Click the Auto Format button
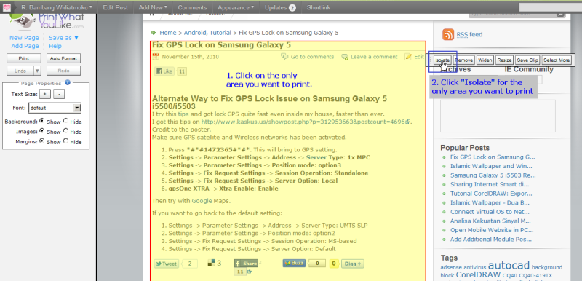 (x=63, y=58)
